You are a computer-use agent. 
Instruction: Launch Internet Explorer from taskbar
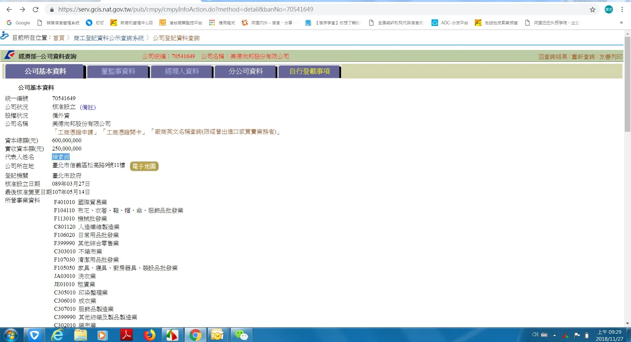(57, 335)
